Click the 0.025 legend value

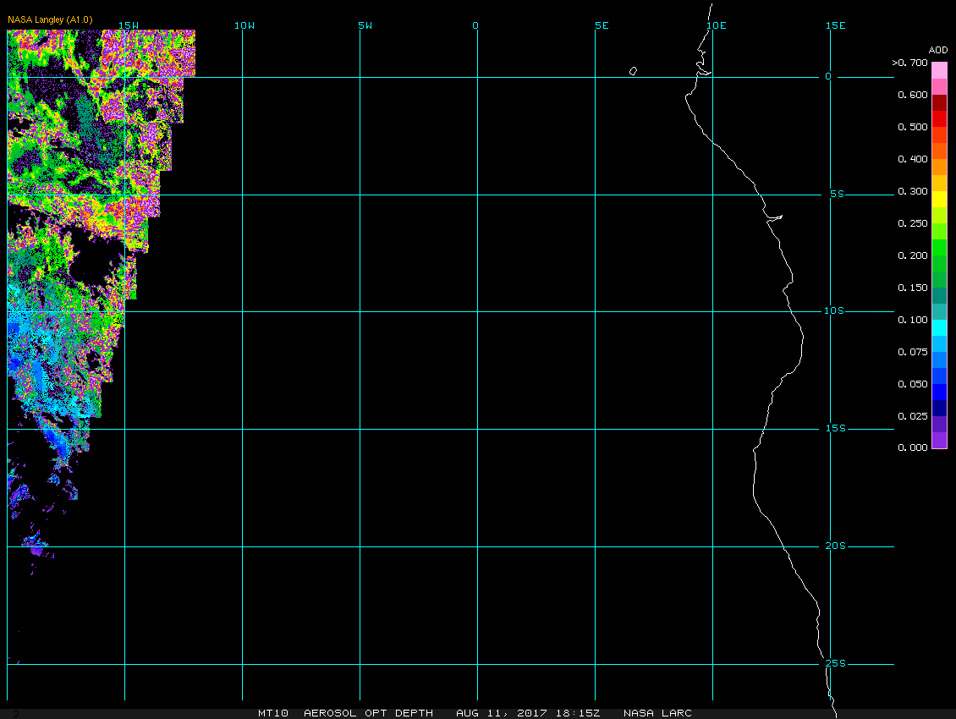[913, 416]
